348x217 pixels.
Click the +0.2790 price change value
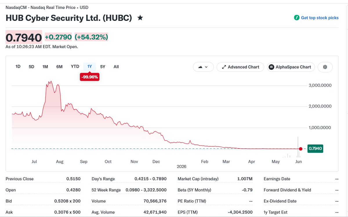pos(58,37)
